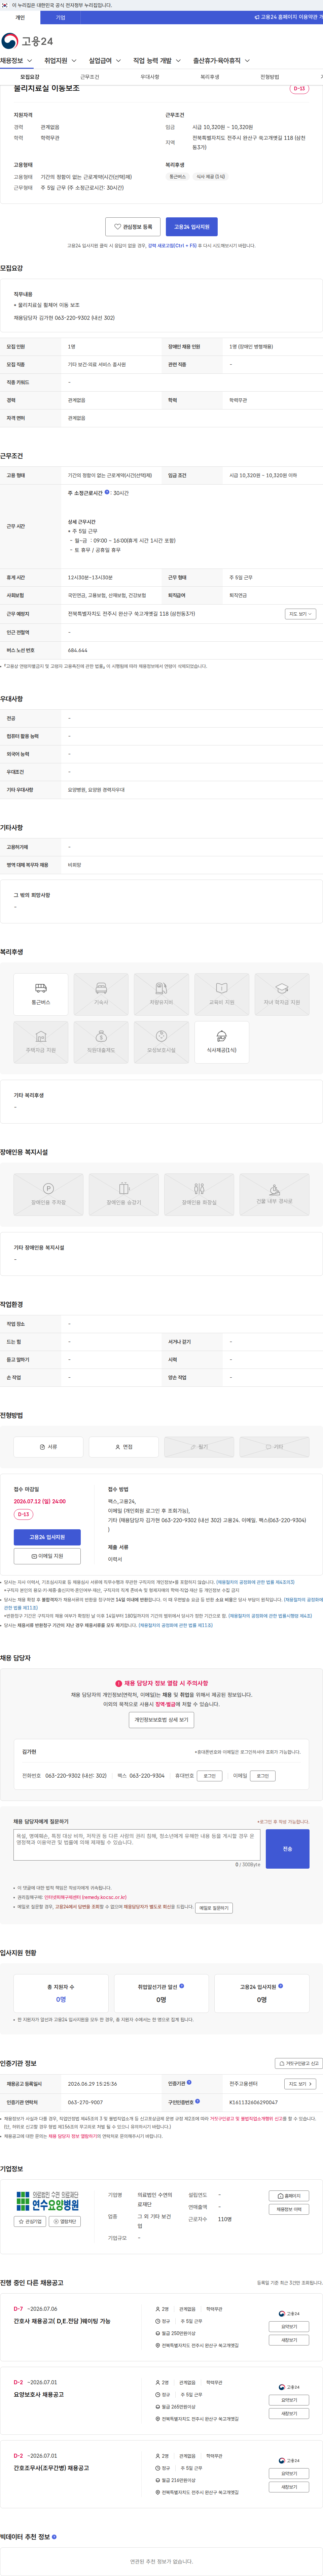Switch to the 개인 tab
323x2576 pixels.
click(20, 17)
